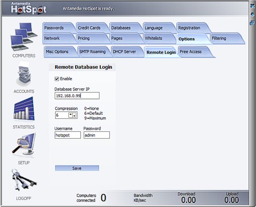
Task: Decrease Compression with the down arrow
Action: coord(75,115)
